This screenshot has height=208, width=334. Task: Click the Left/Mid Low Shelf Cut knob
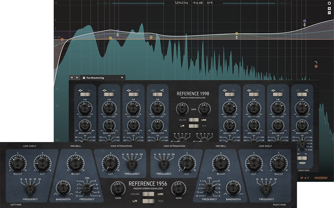(42, 163)
